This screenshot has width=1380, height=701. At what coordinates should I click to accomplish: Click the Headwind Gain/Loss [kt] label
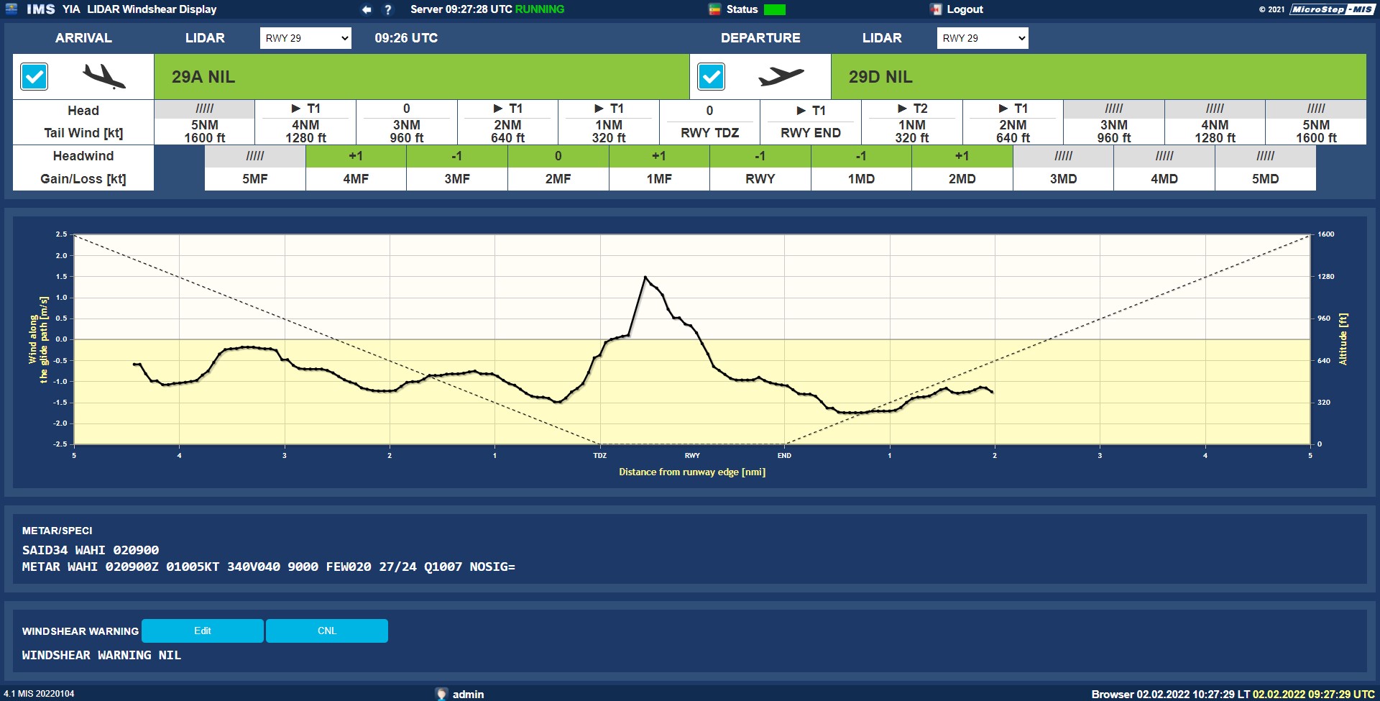pos(83,168)
